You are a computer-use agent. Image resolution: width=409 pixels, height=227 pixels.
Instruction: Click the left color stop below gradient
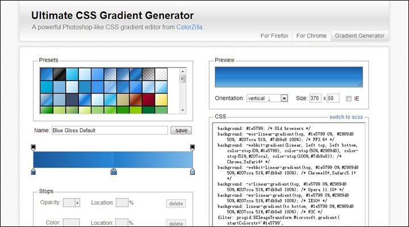pyautogui.click(x=33, y=171)
